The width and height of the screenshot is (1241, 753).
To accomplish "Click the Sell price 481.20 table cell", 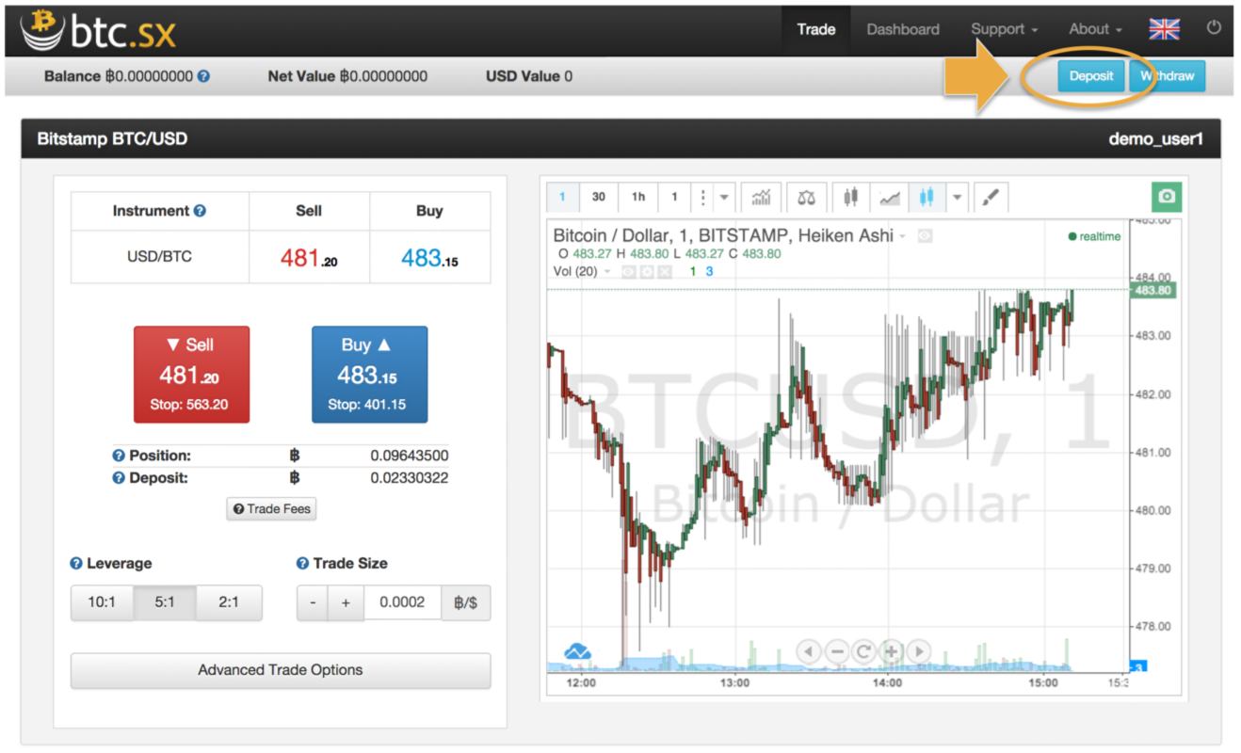I will [309, 257].
